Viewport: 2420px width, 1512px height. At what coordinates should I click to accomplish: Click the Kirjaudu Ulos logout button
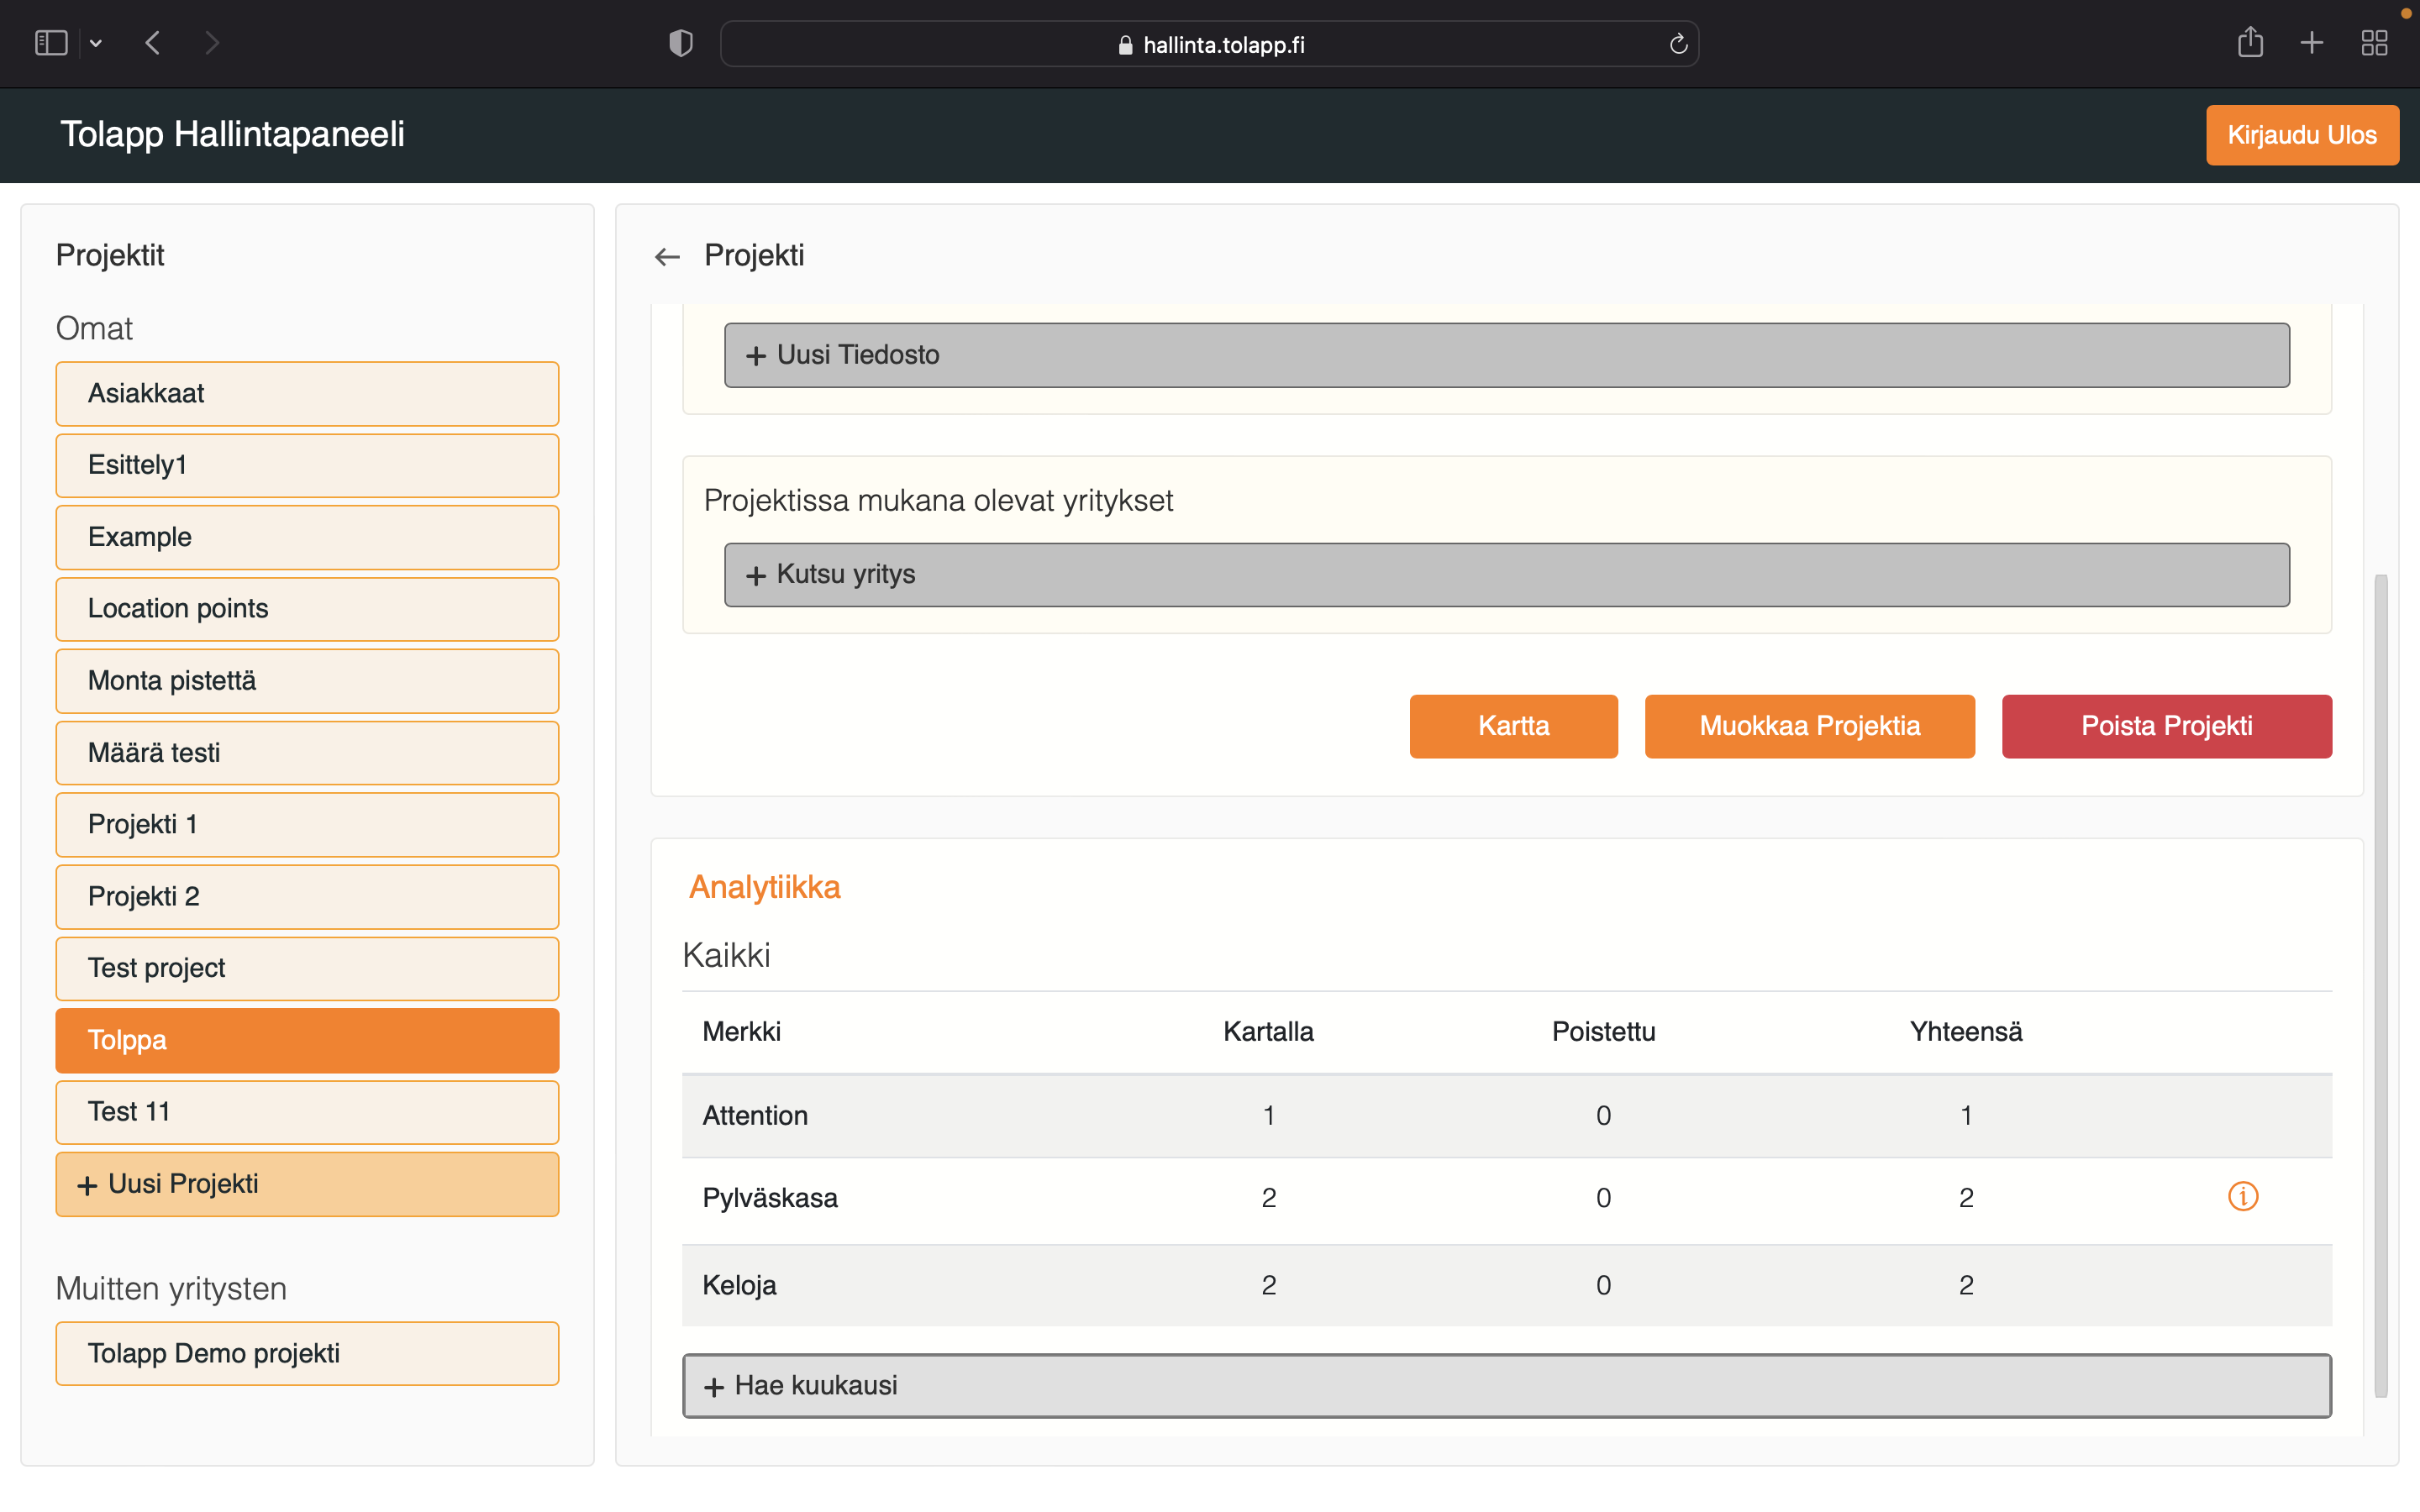pyautogui.click(x=2301, y=135)
